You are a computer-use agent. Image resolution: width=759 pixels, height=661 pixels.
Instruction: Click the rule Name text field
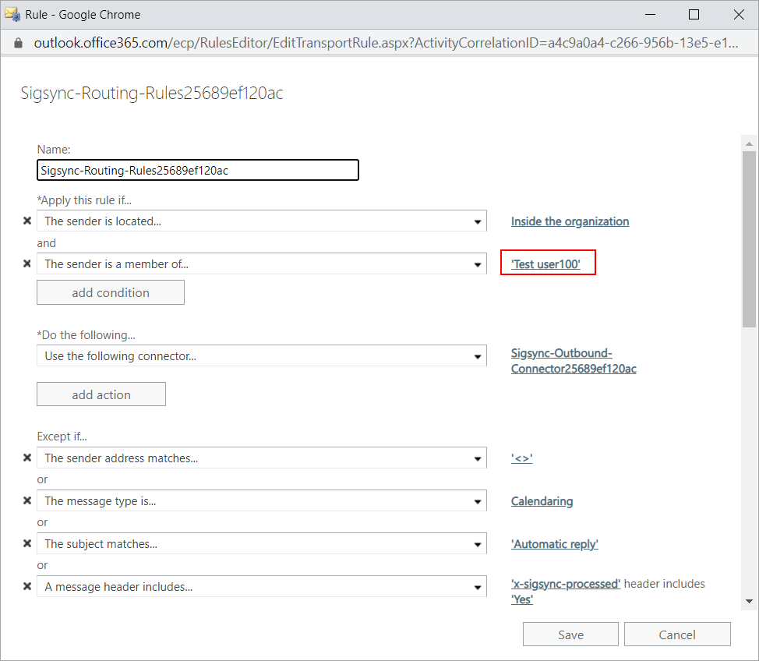(x=198, y=170)
